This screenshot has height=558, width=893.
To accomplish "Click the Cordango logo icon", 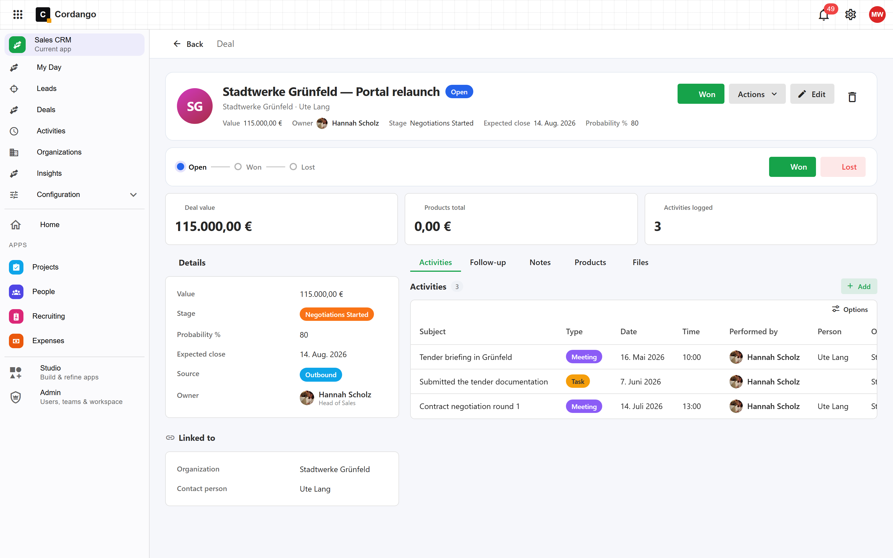I will 43,15.
